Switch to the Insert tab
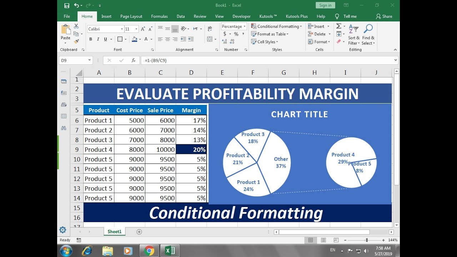The height and width of the screenshot is (257, 457). coord(106,16)
